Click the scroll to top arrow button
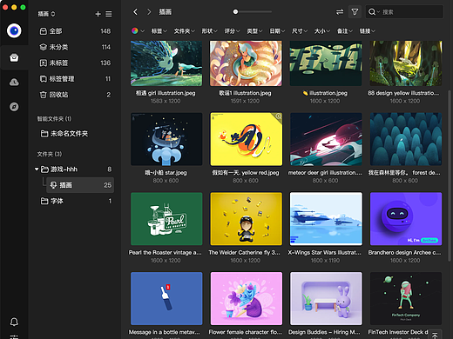 pyautogui.click(x=435, y=335)
